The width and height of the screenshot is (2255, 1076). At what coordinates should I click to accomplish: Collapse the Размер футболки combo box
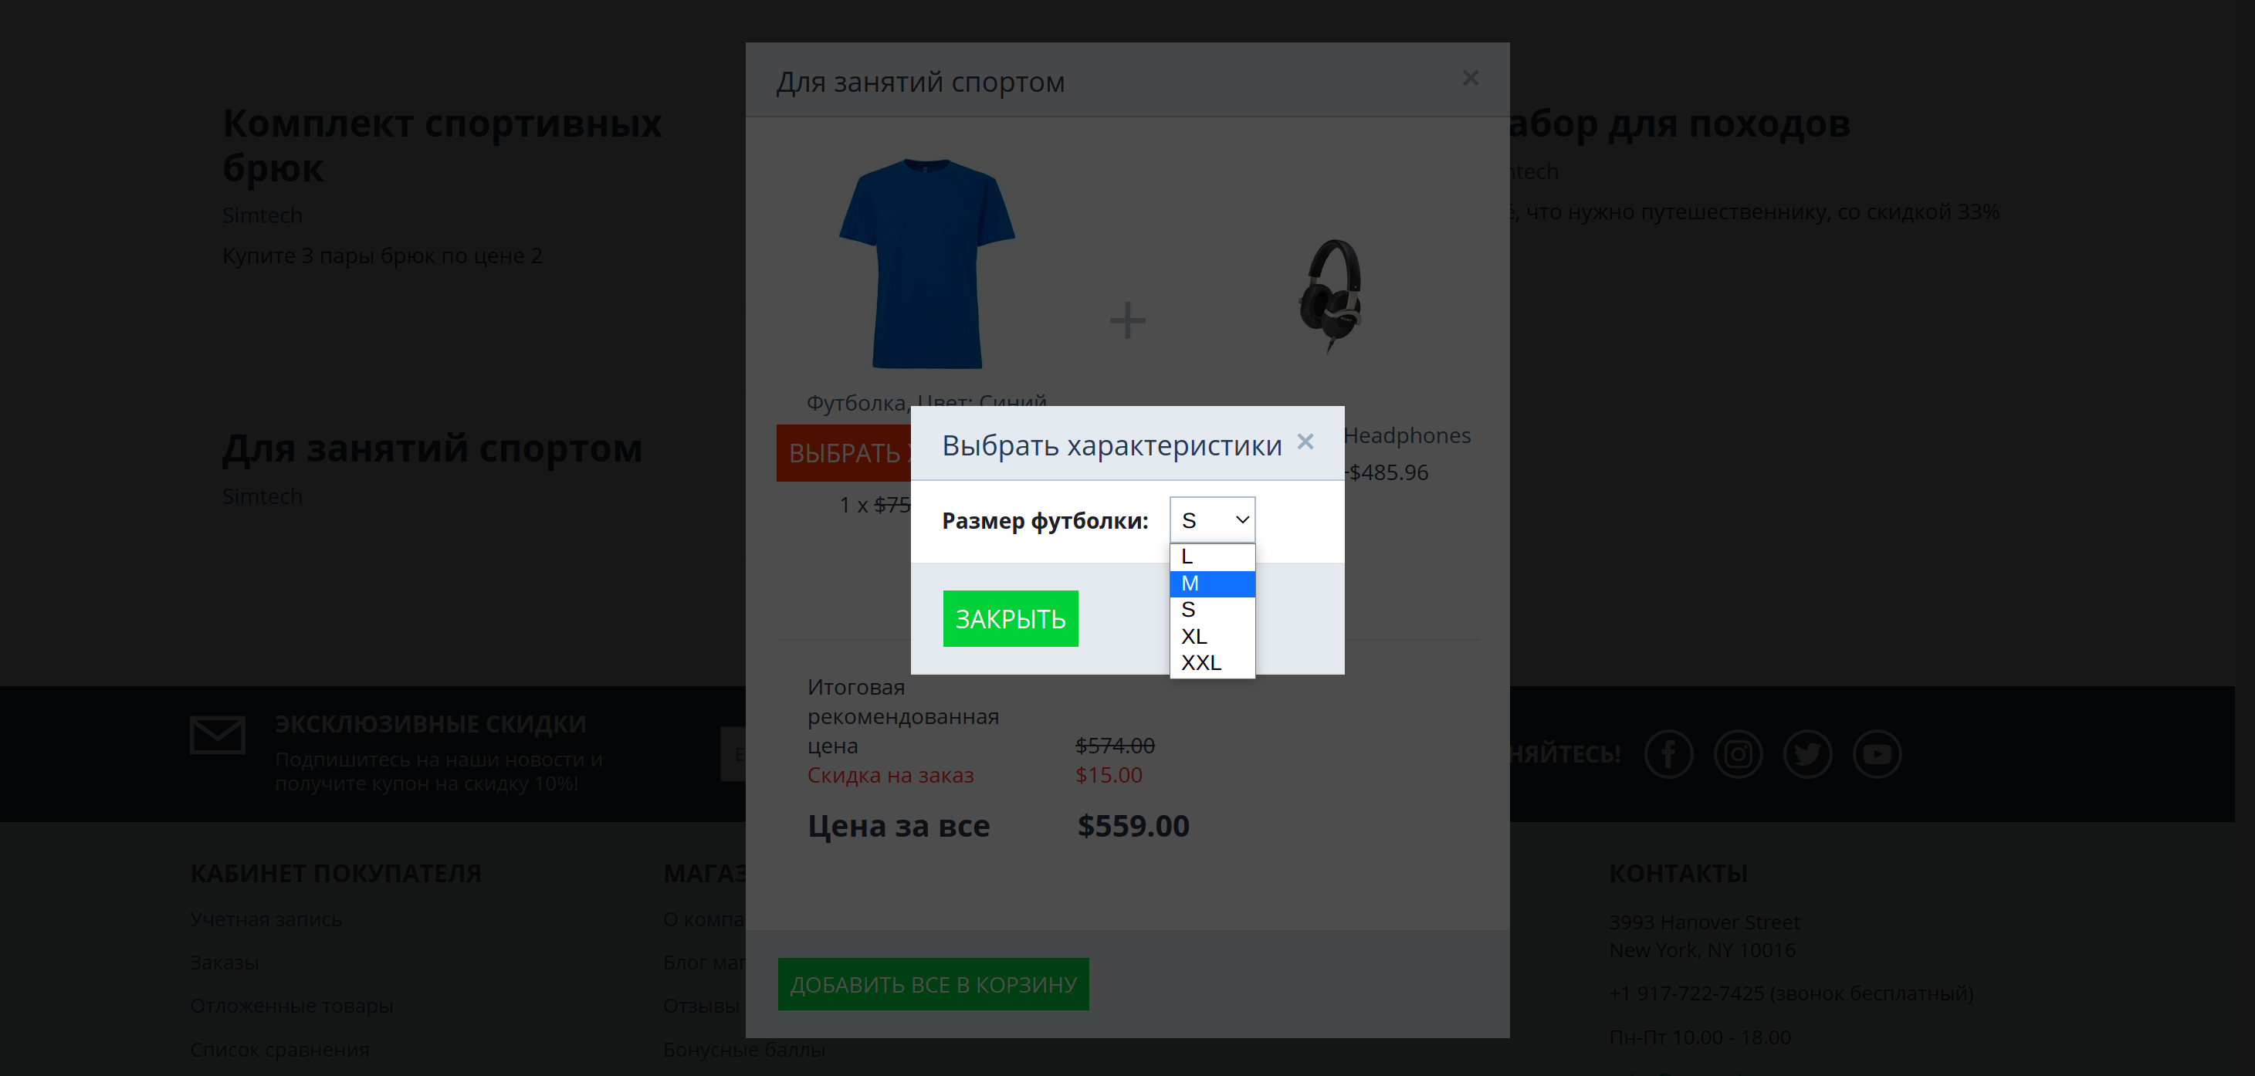coord(1211,520)
